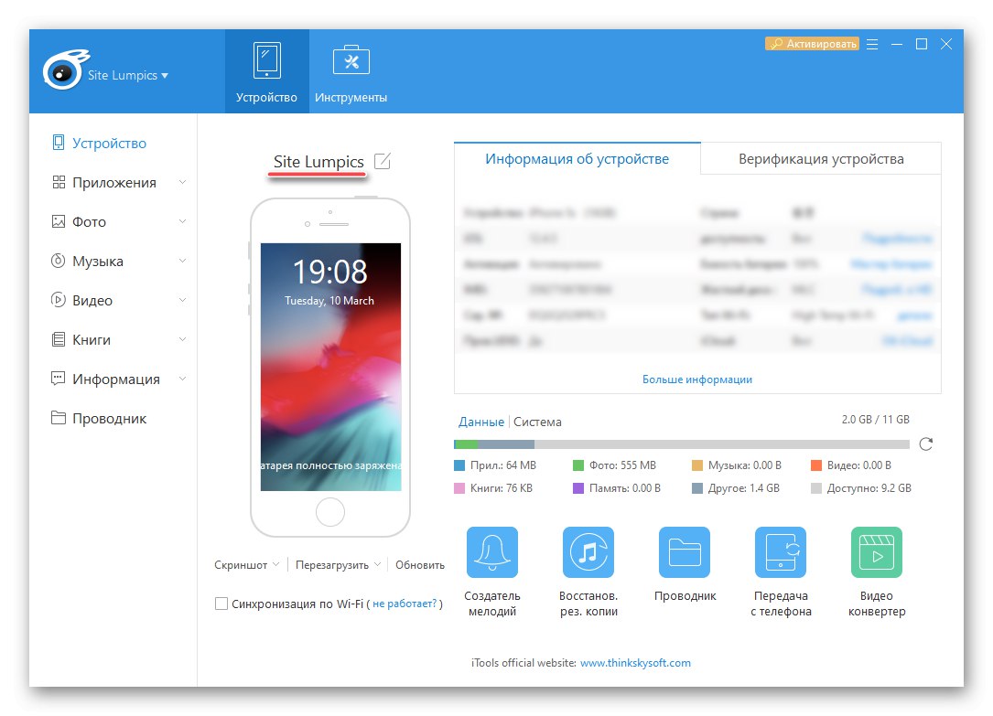993x716 pixels.
Task: Click the gray-blue Другое color swatch
Action: (697, 488)
